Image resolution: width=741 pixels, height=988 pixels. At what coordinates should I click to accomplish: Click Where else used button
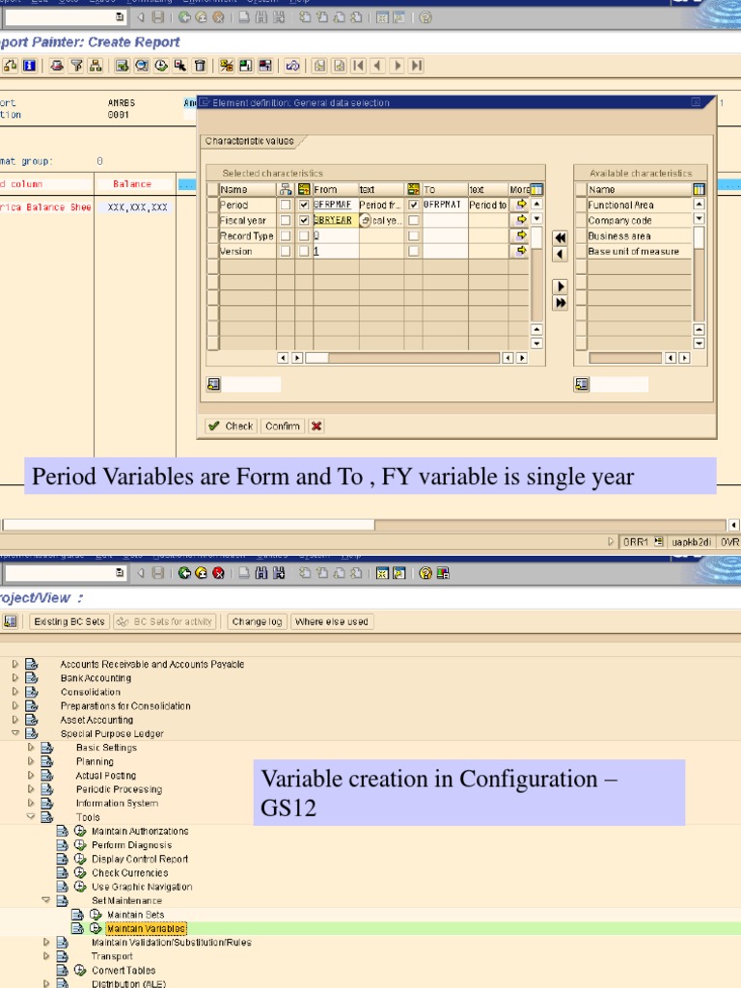coord(332,621)
